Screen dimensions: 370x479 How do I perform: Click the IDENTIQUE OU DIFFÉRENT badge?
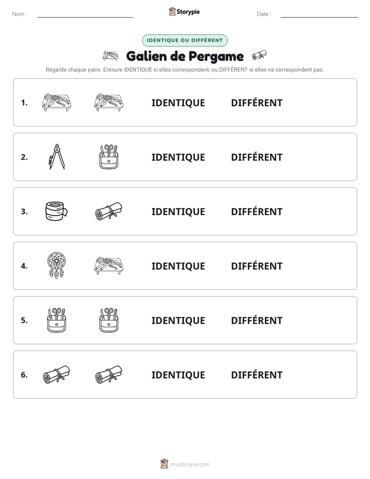(x=184, y=40)
